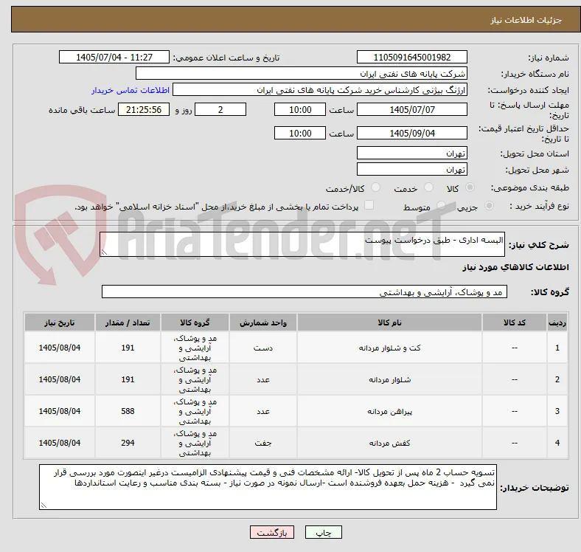The height and width of the screenshot is (552, 581).
Task: Click the price validity time field 10:00
Action: click(300, 133)
